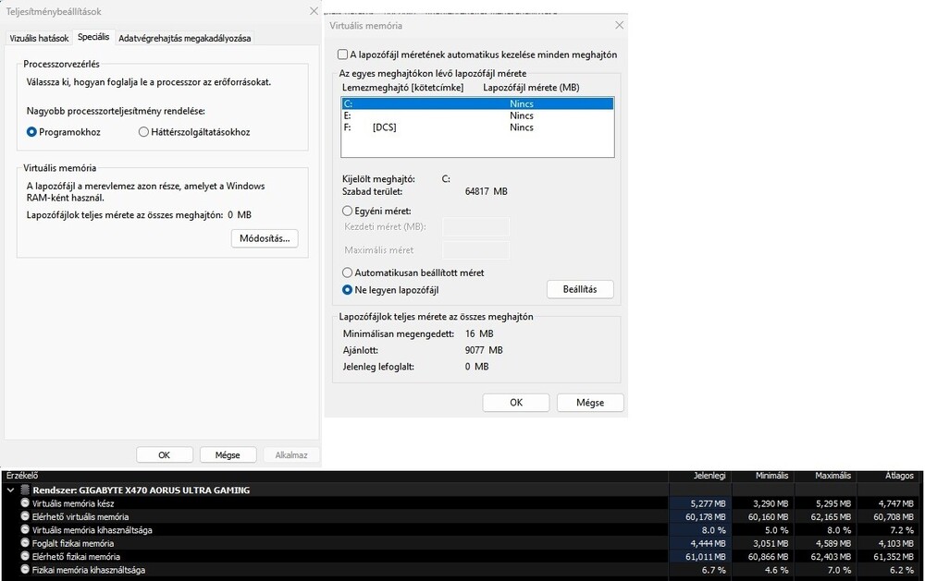Open Adatvégrehajtás megakadályozása tab
This screenshot has height=581, width=925.
coord(185,38)
